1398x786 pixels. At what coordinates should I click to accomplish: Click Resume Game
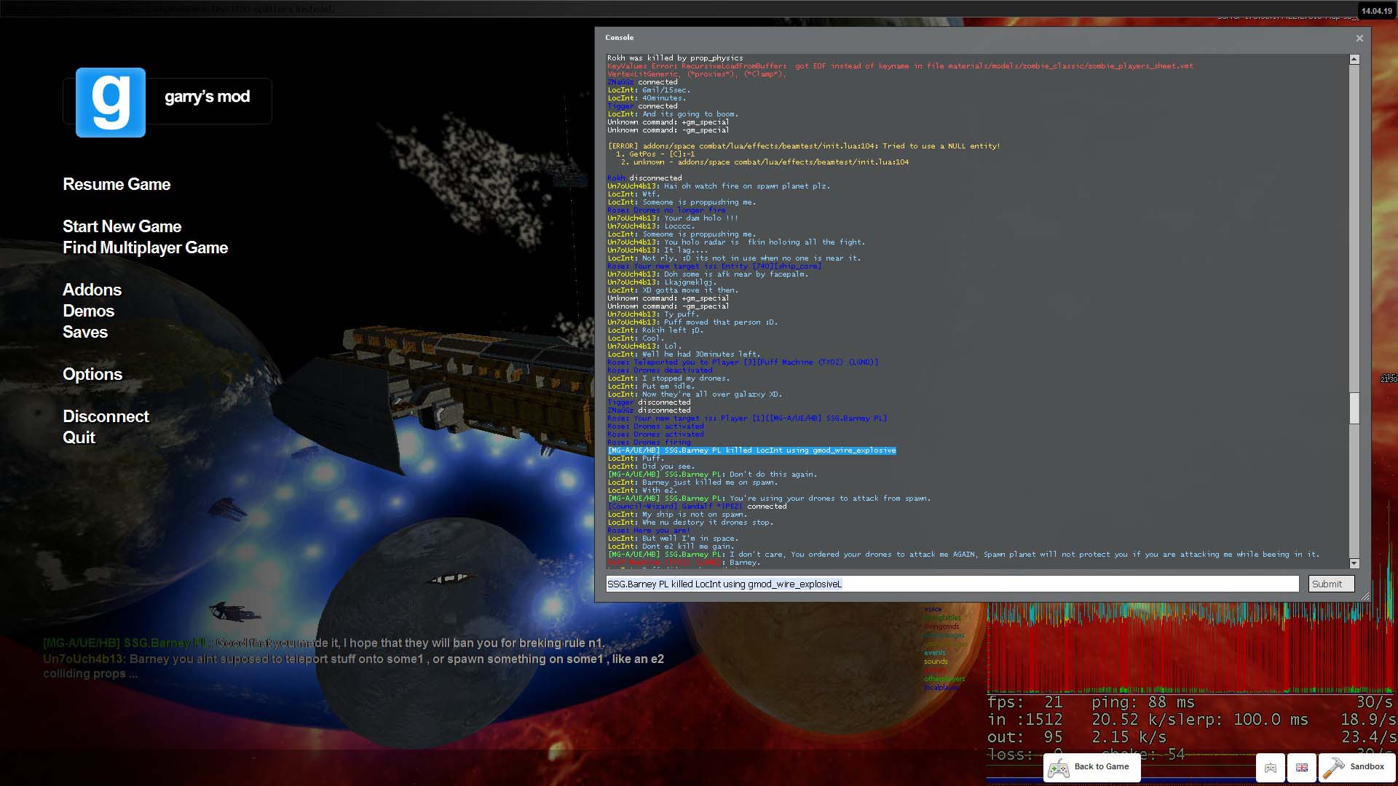point(116,184)
